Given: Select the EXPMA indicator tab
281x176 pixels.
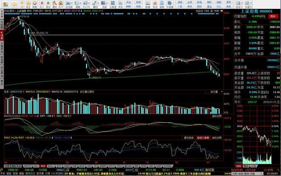Looking at the screenshot, I should click(x=168, y=166).
